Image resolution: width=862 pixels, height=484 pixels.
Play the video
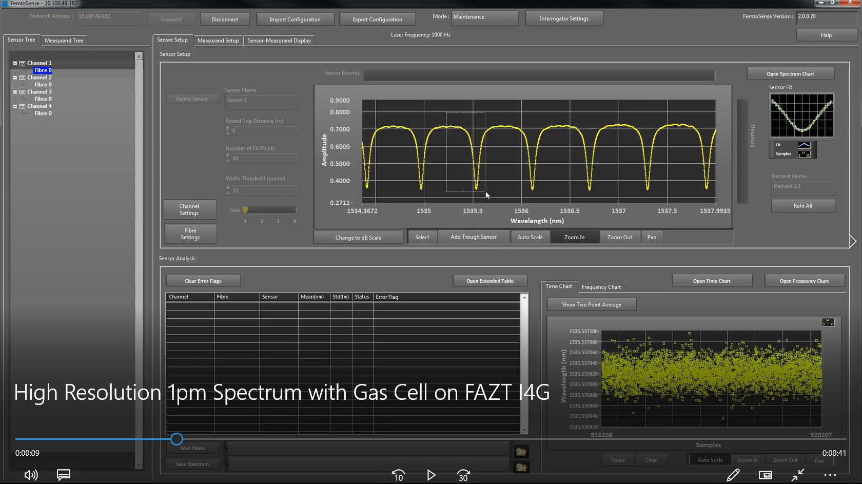(431, 475)
